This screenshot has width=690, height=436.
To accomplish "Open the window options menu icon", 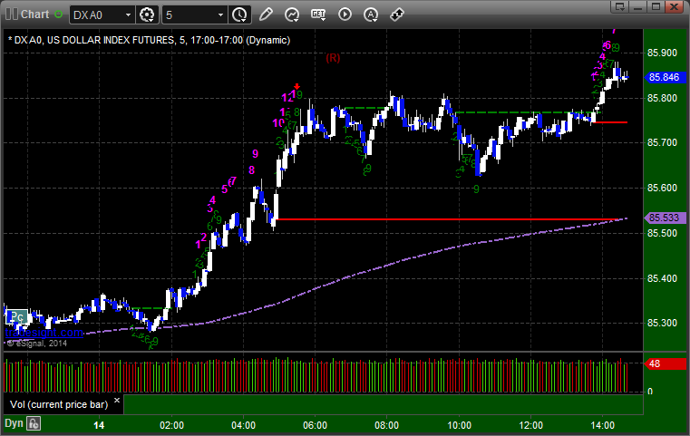I will coord(620,6).
